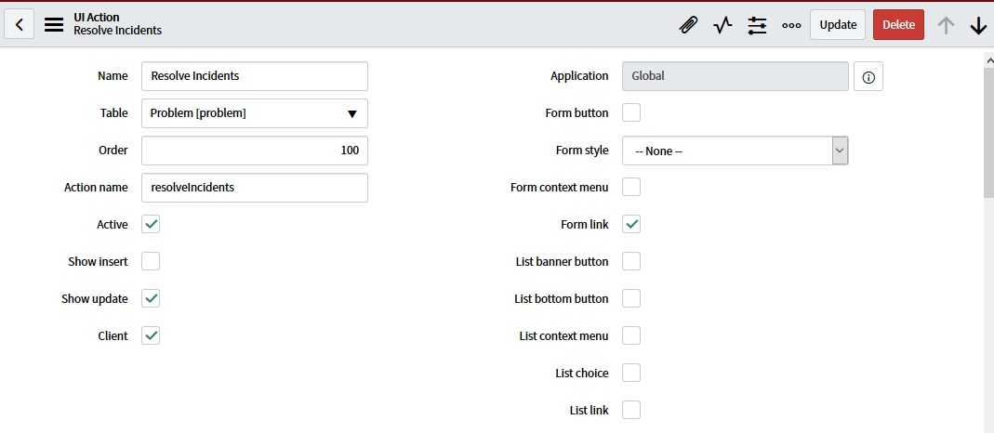Viewport: 994px width, 433px height.
Task: Click the Application info icon
Action: (x=868, y=76)
